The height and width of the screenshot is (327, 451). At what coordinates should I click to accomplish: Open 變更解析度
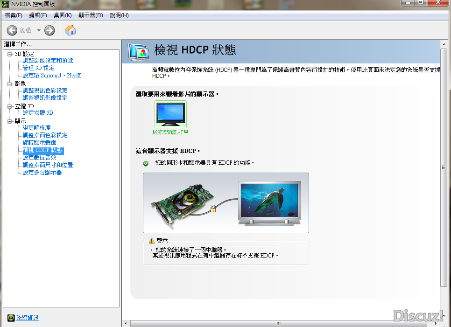(37, 128)
